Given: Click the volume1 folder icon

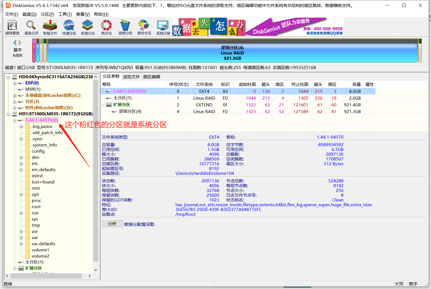Looking at the screenshot, I should click(28, 250).
